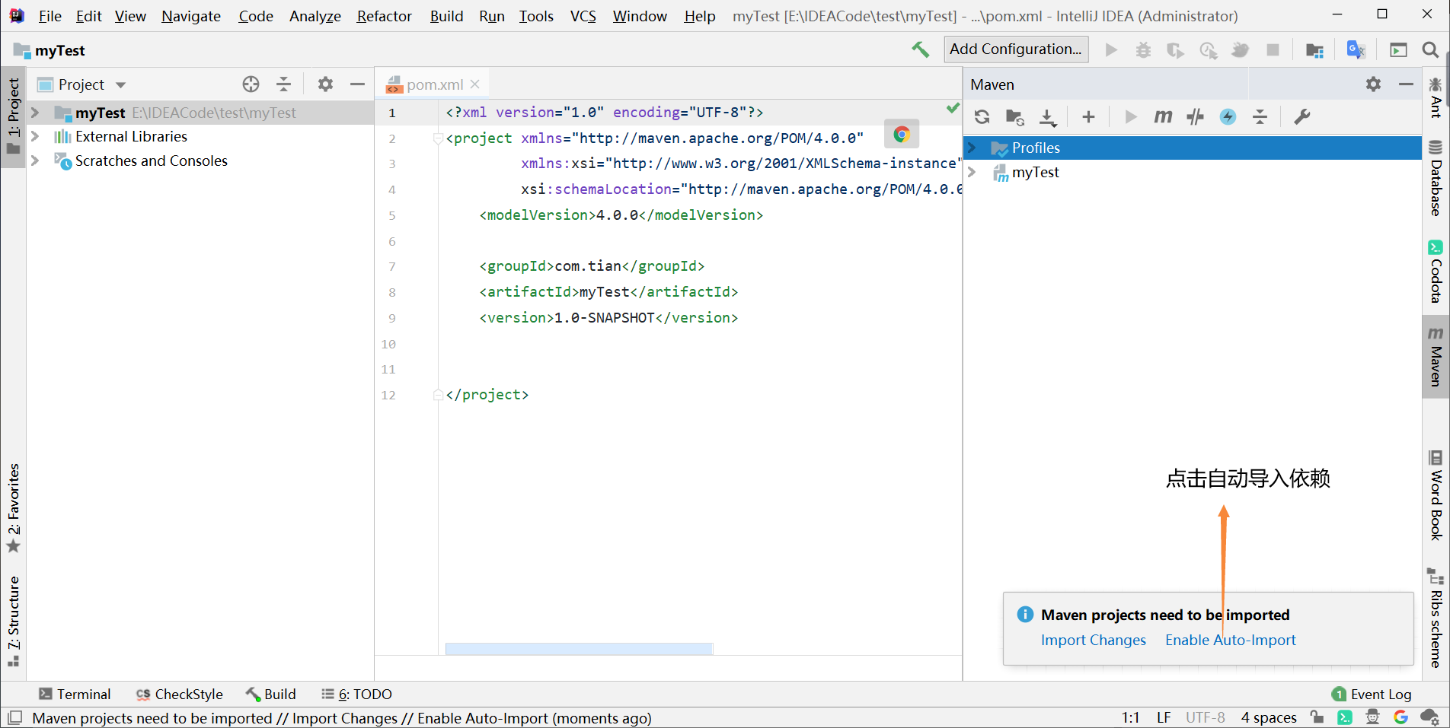Click line 7 groupId text in editor
The height and width of the screenshot is (728, 1450).
click(592, 266)
